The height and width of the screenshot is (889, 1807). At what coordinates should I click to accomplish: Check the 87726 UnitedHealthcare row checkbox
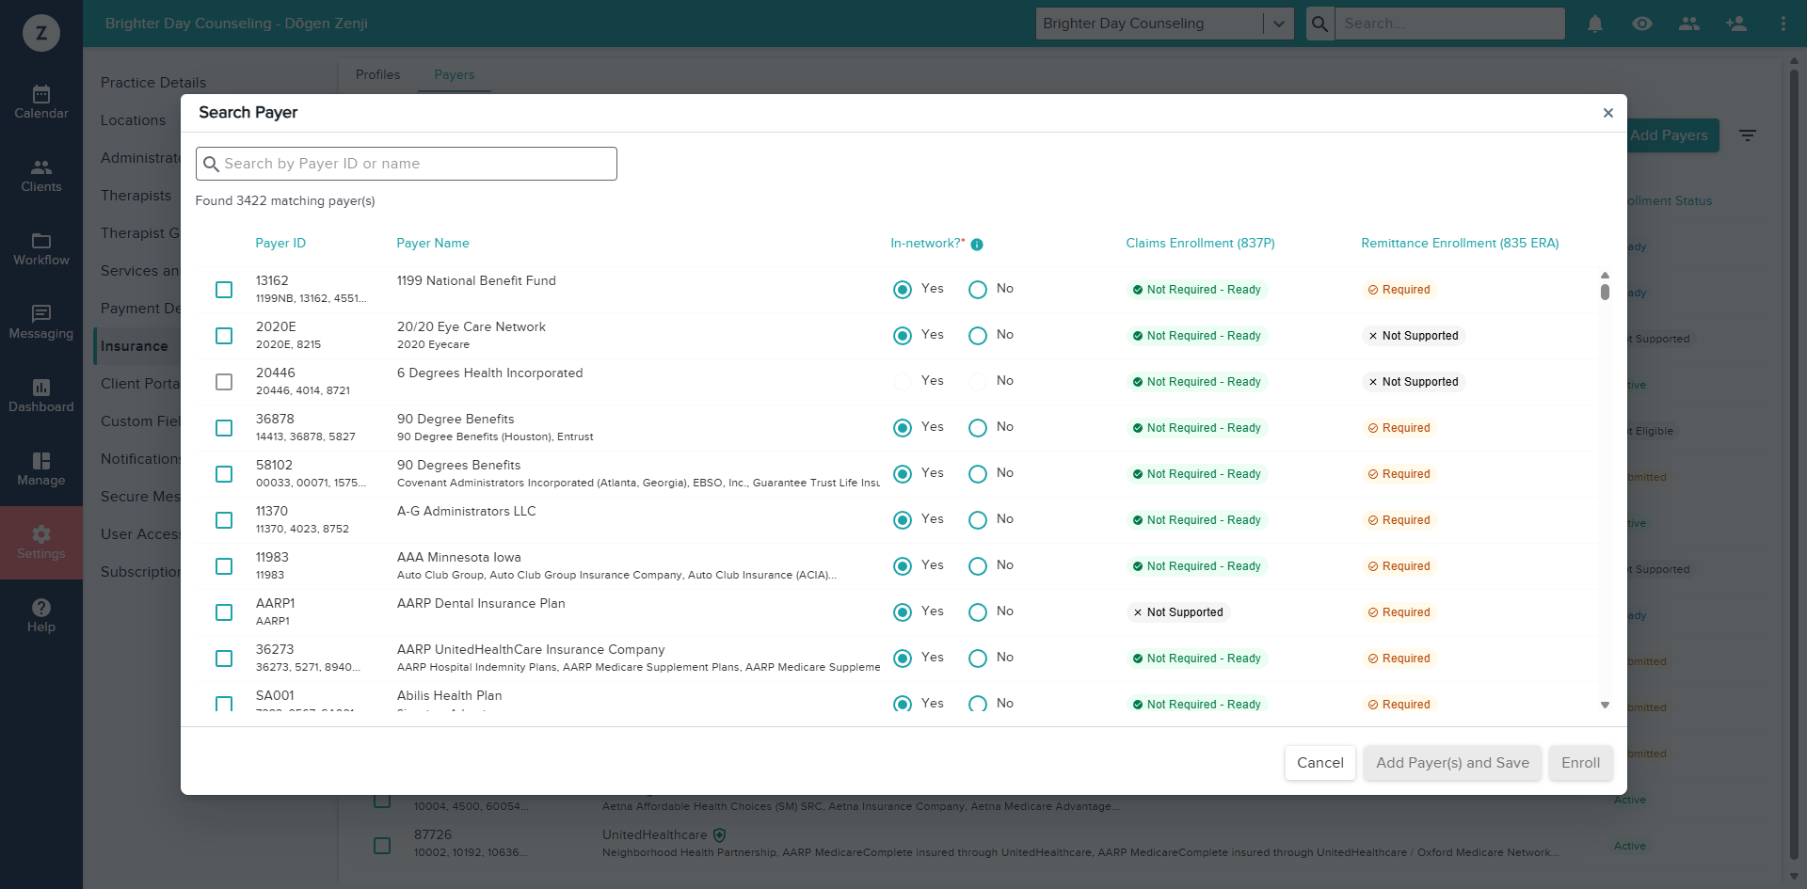382,846
